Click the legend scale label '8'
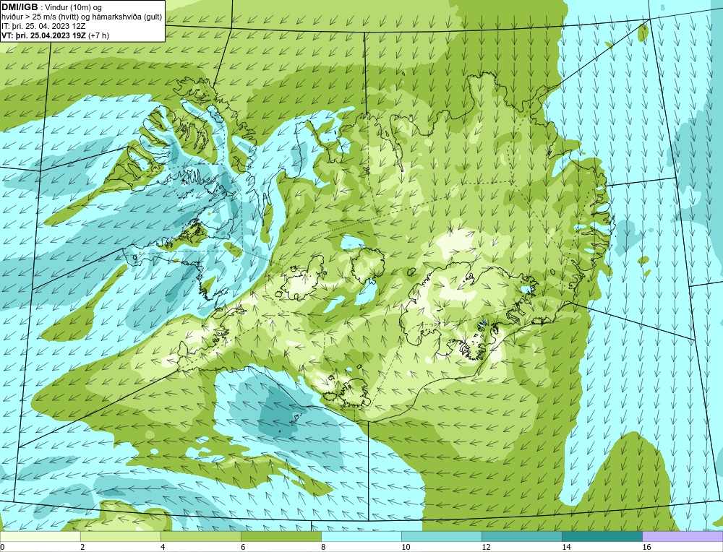This screenshot has height=552, width=723. coord(323,547)
